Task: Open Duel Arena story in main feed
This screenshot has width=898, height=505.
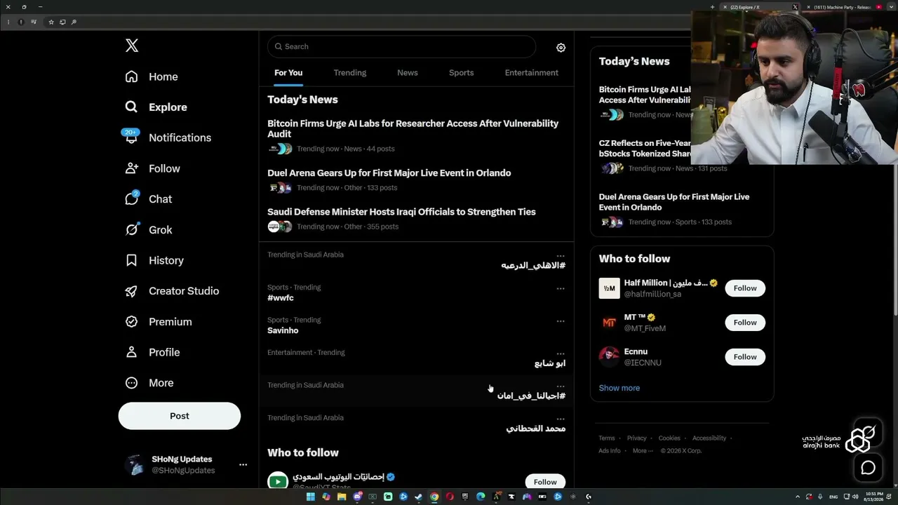Action: coord(389,173)
